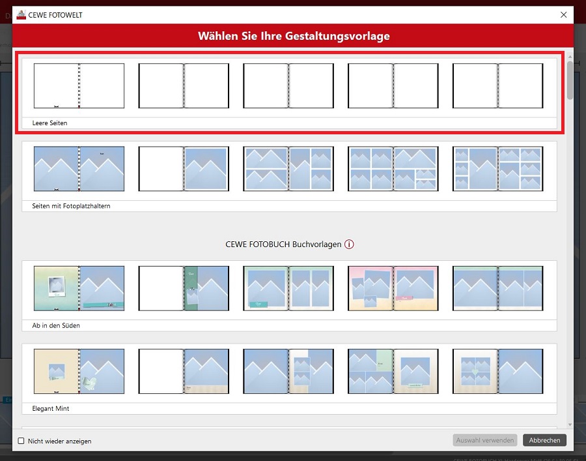Select fourth Elegant Mint spread
Image resolution: width=586 pixels, height=461 pixels.
tap(393, 371)
